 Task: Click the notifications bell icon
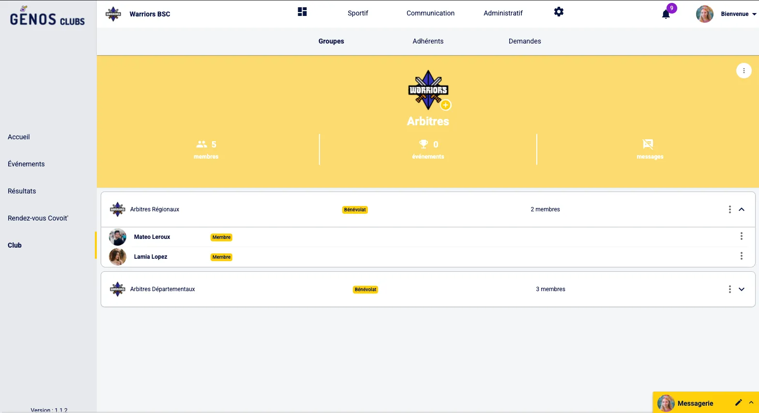tap(666, 14)
